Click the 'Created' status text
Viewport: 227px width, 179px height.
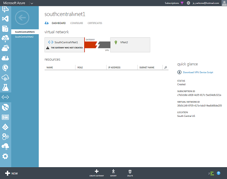click(181, 85)
